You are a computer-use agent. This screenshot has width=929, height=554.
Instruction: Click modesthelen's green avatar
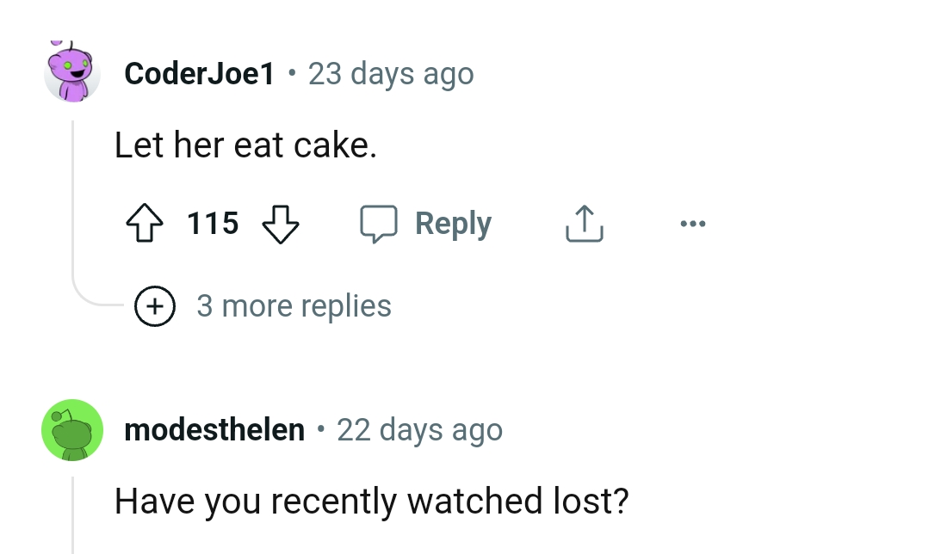click(72, 429)
